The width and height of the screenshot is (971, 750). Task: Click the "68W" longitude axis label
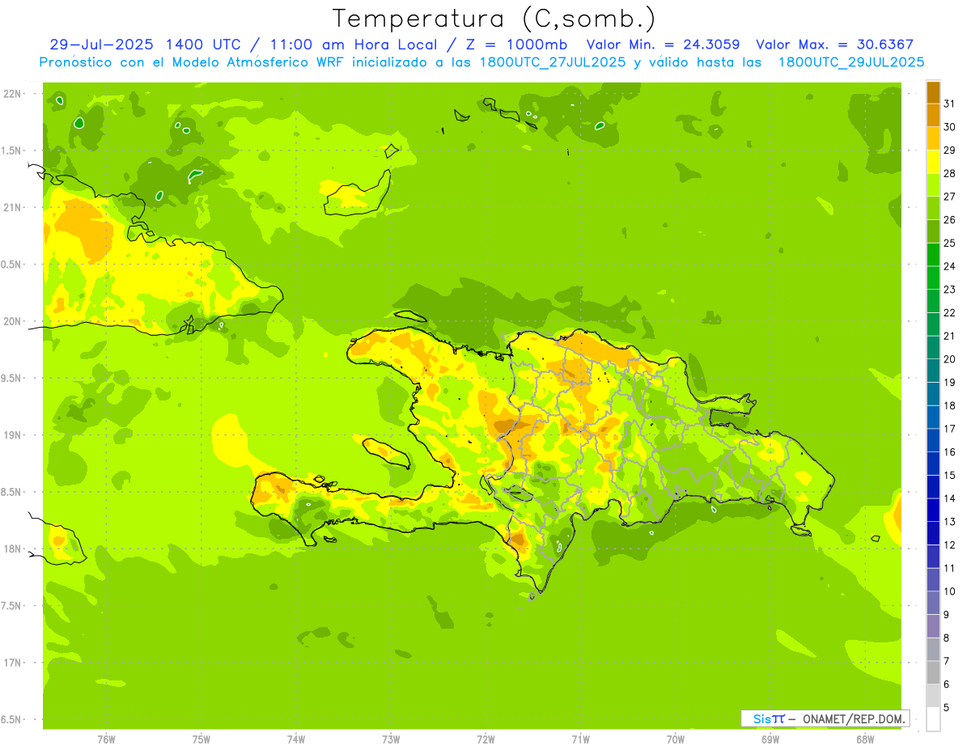click(x=865, y=739)
